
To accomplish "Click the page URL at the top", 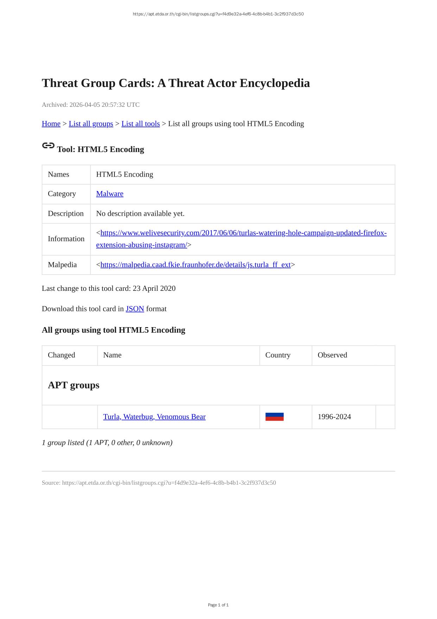I will pyautogui.click(x=218, y=14).
